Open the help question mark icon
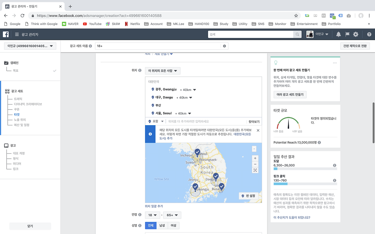 369,35
